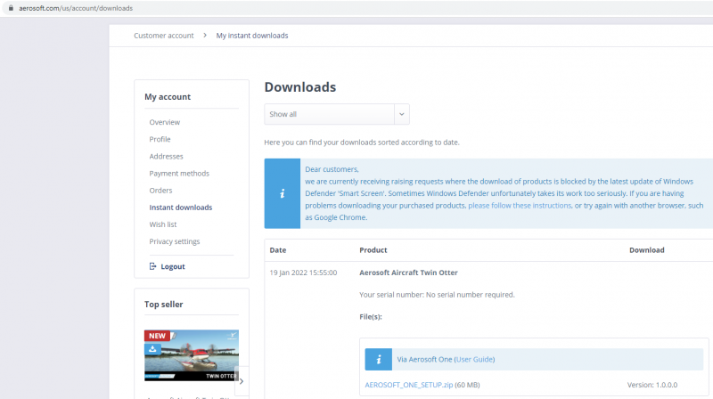Image resolution: width=713 pixels, height=399 pixels.
Task: Open Payment methods in sidebar
Action: click(179, 173)
